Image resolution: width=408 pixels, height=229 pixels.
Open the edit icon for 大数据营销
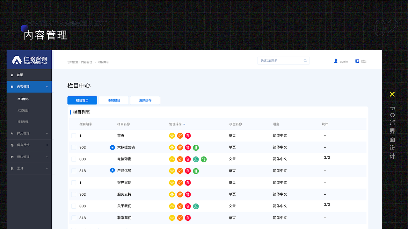click(180, 148)
